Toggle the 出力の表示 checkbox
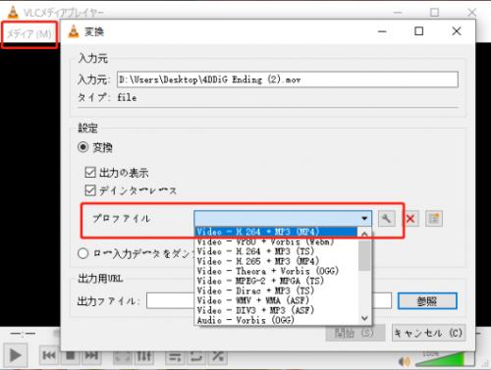 tap(90, 172)
